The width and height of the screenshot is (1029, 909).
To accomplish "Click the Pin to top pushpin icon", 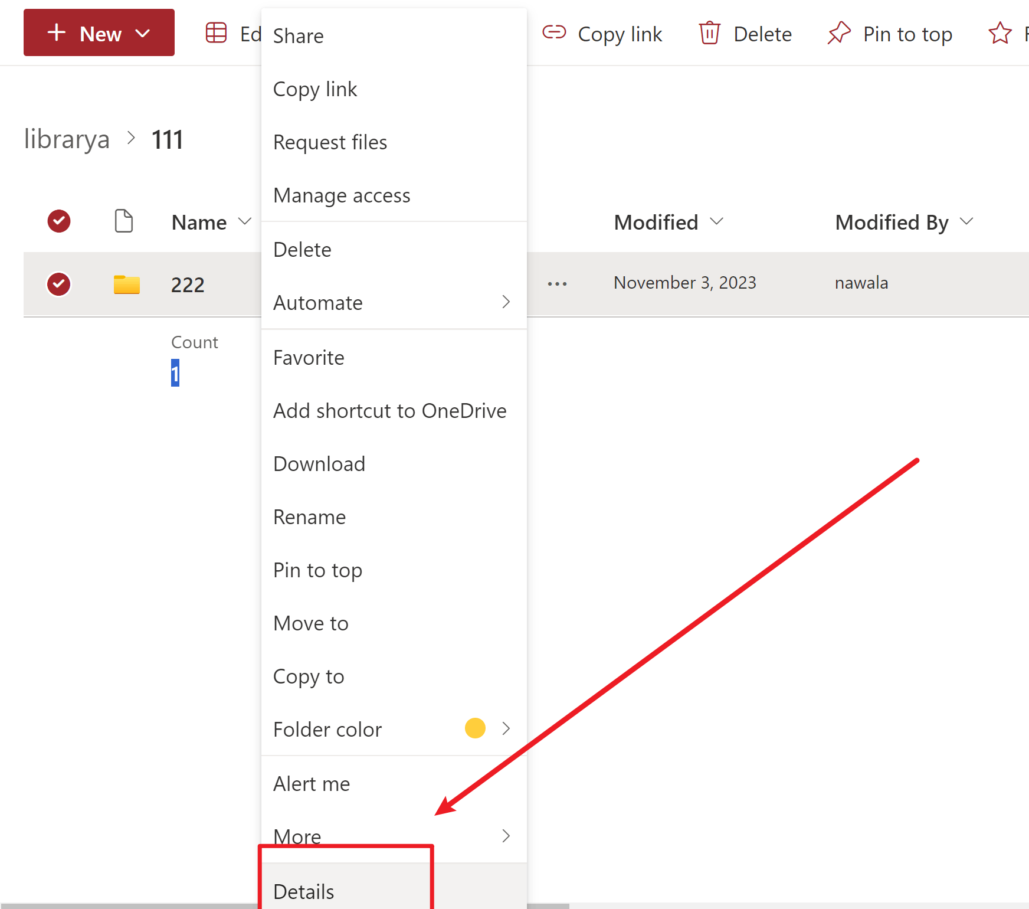I will (839, 33).
